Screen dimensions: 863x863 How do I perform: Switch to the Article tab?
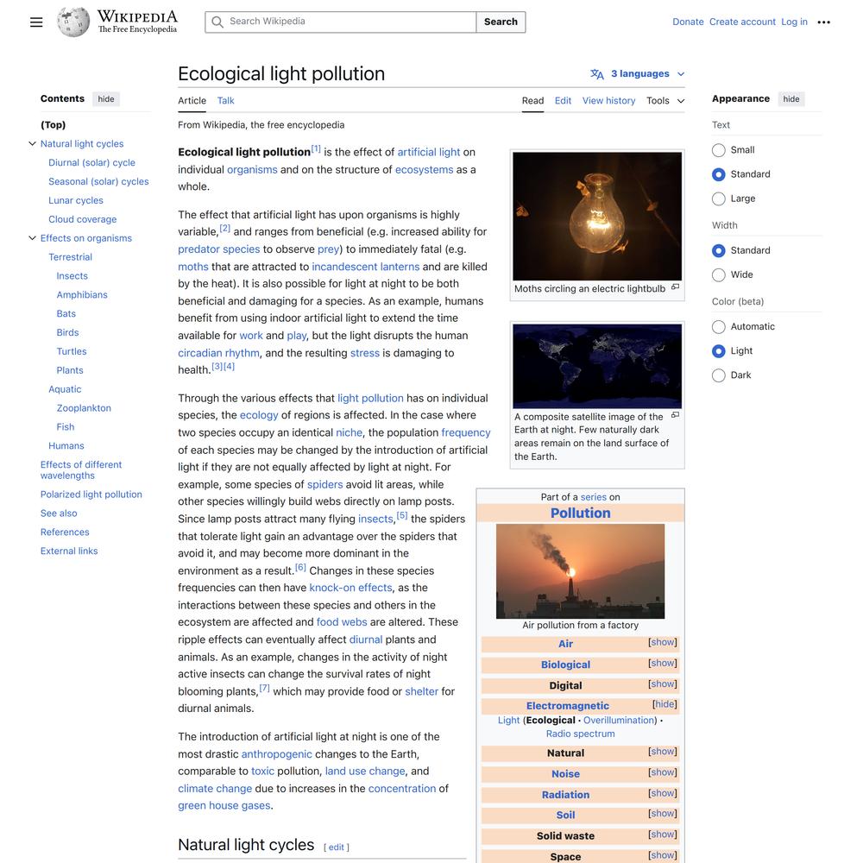pyautogui.click(x=192, y=101)
